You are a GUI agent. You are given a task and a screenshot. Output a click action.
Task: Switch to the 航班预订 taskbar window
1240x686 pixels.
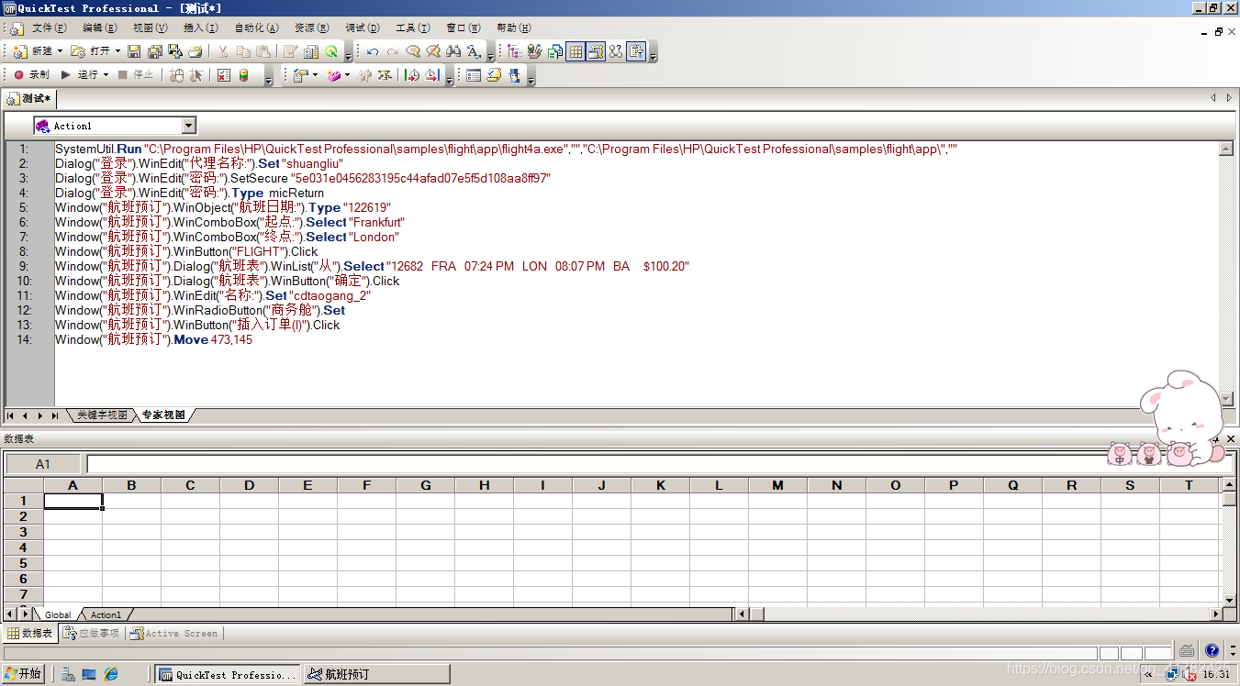coord(377,674)
